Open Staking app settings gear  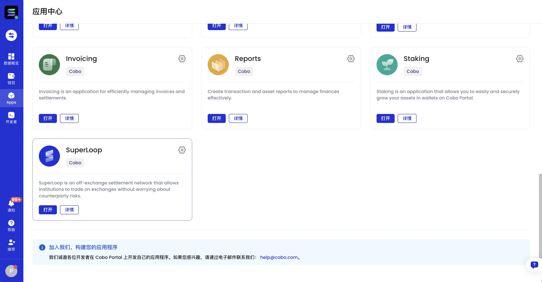(x=520, y=59)
